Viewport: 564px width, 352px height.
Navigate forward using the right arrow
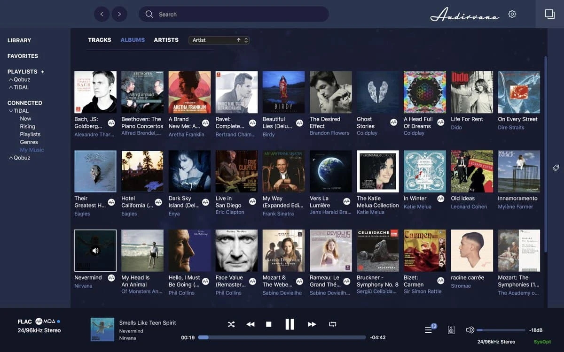pos(119,14)
